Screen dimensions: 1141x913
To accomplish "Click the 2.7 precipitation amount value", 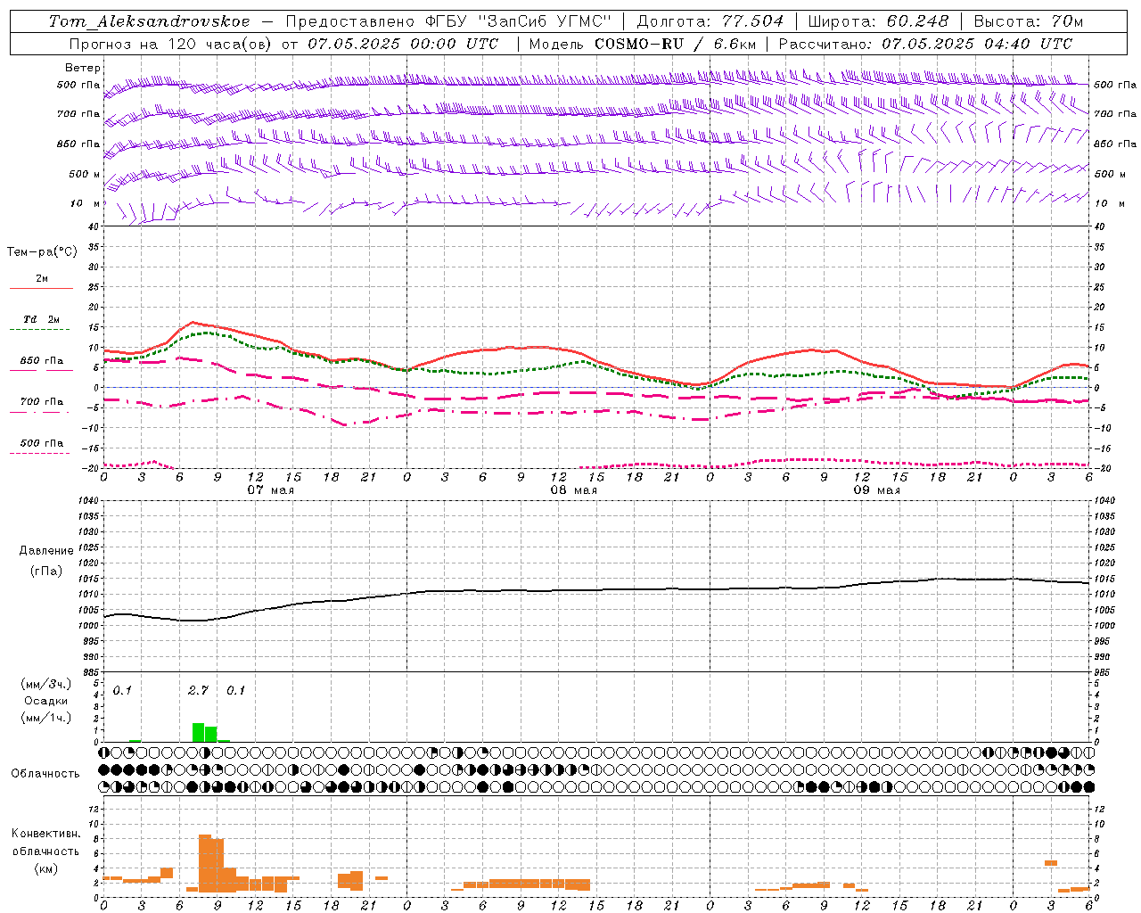I will coord(198,691).
